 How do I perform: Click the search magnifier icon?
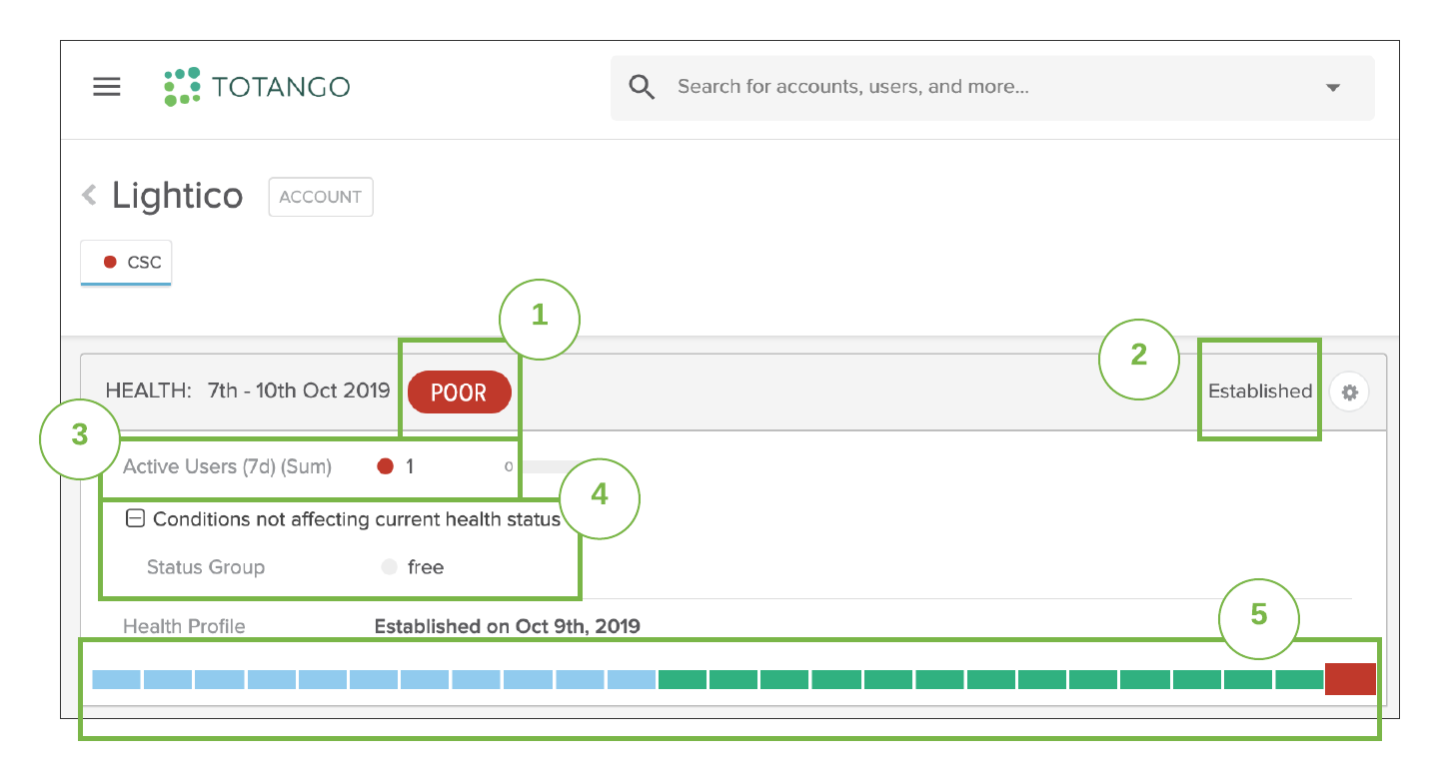click(x=642, y=87)
